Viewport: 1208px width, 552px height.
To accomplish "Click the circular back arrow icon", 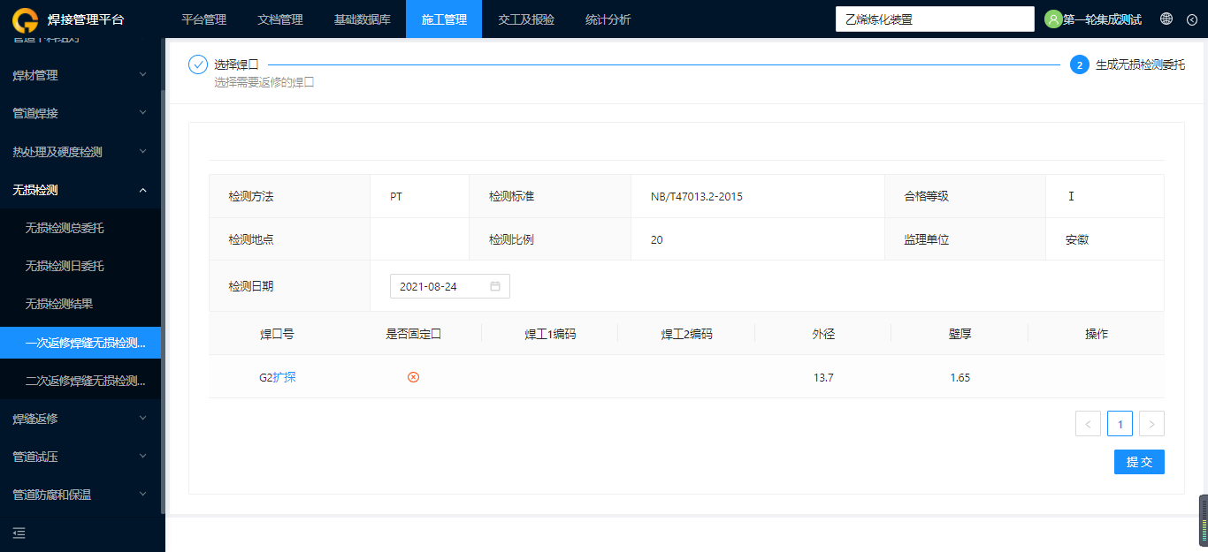I will coord(1191,19).
